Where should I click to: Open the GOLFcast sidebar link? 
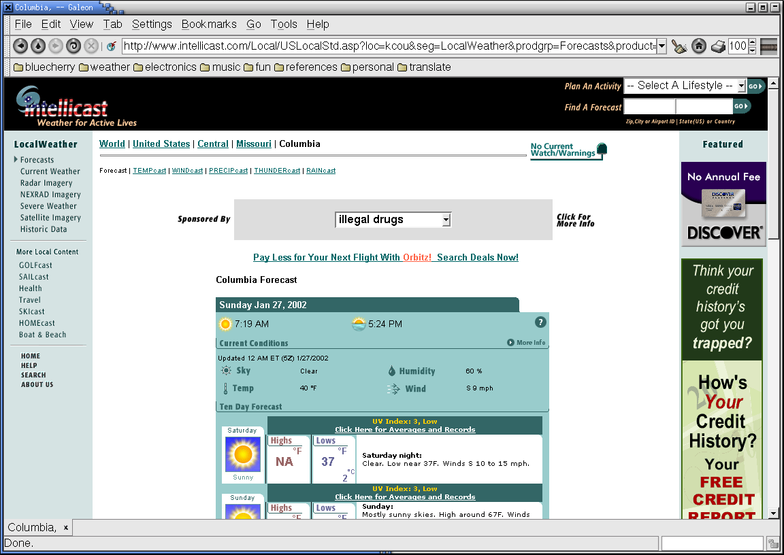35,265
